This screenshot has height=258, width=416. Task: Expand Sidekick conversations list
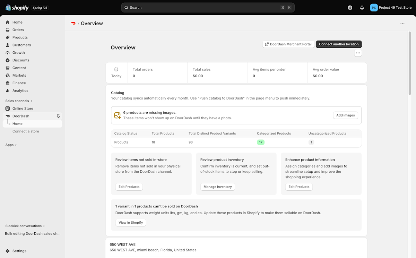point(25,226)
